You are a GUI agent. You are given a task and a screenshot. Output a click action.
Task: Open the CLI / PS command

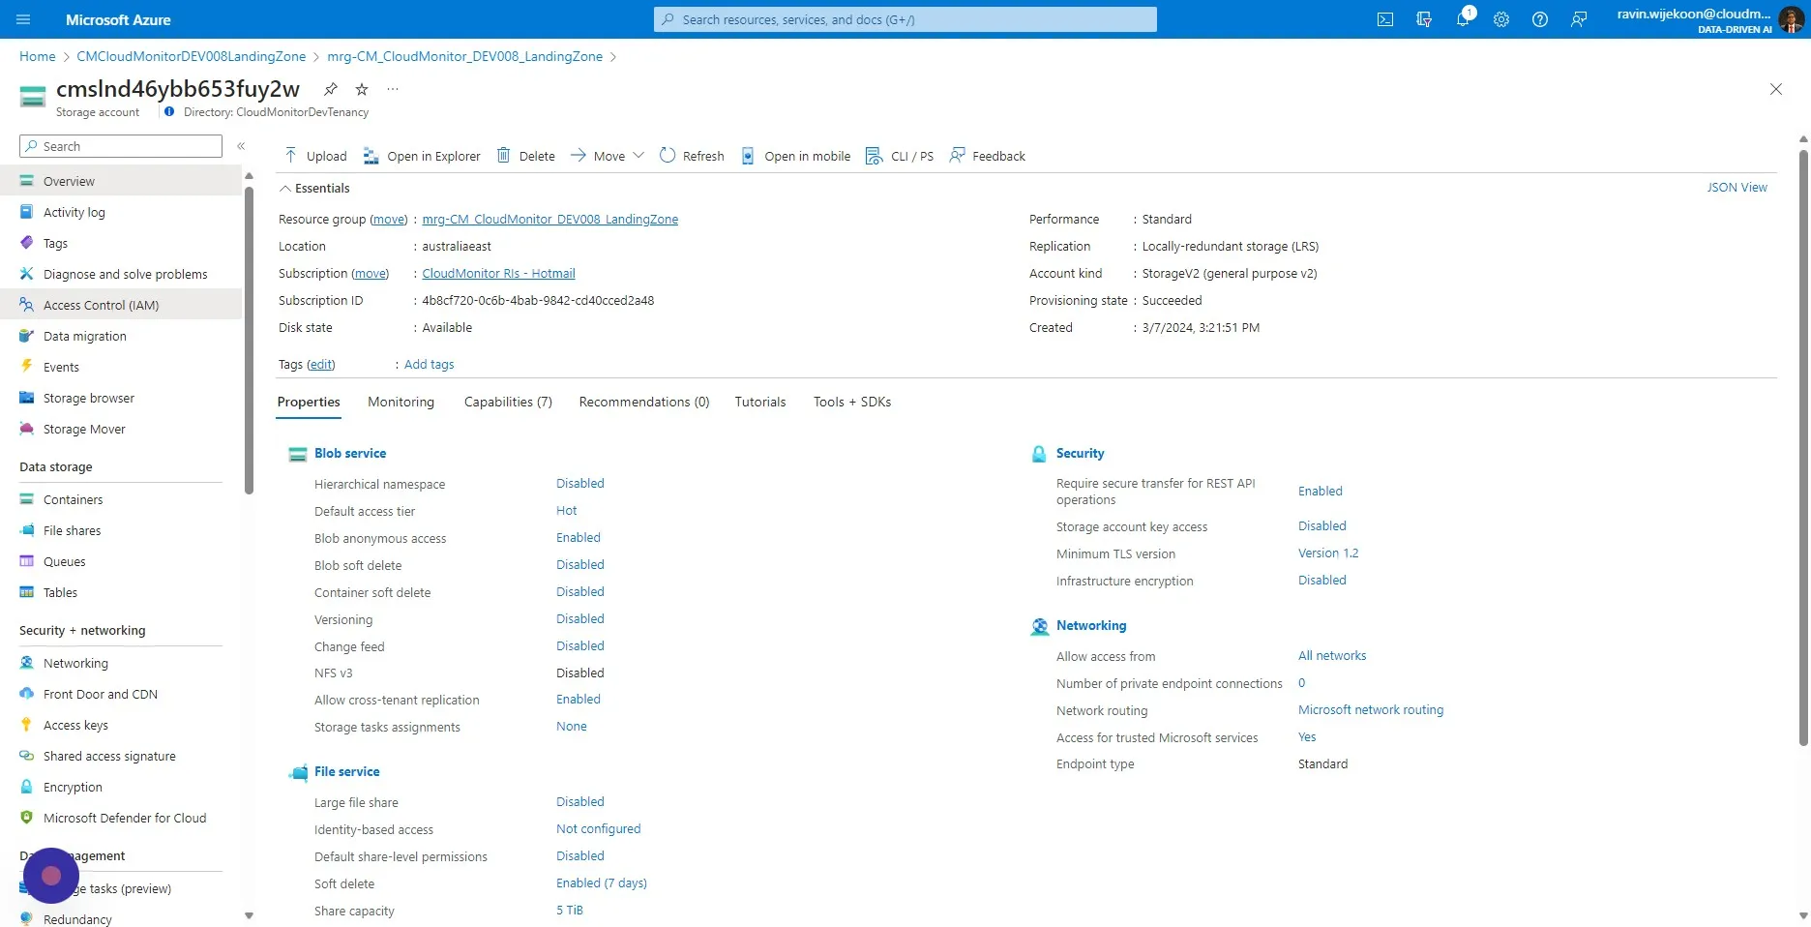click(x=900, y=156)
